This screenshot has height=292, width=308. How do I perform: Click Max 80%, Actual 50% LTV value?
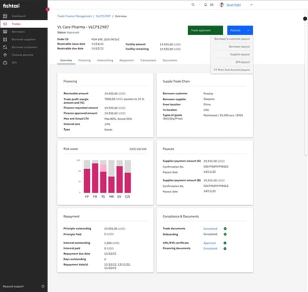click(x=118, y=118)
